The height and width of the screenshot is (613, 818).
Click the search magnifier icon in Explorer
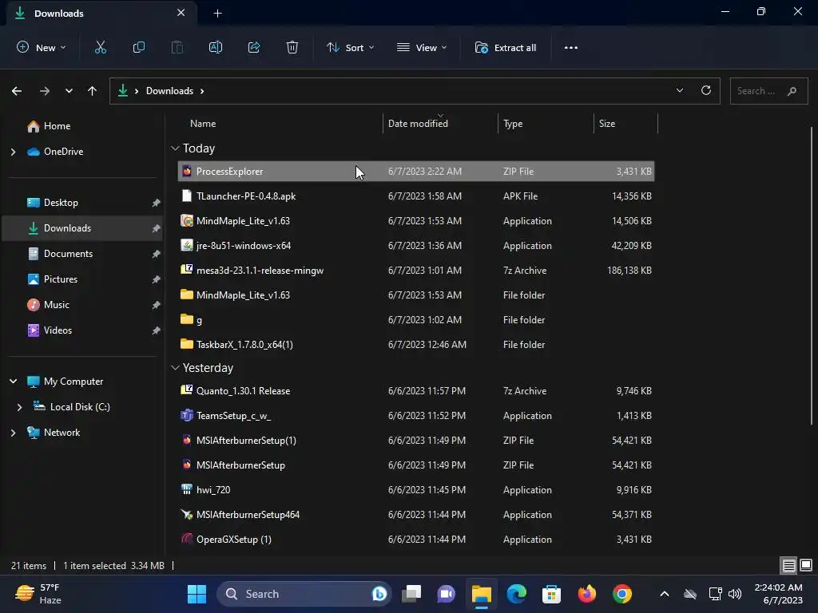point(792,91)
